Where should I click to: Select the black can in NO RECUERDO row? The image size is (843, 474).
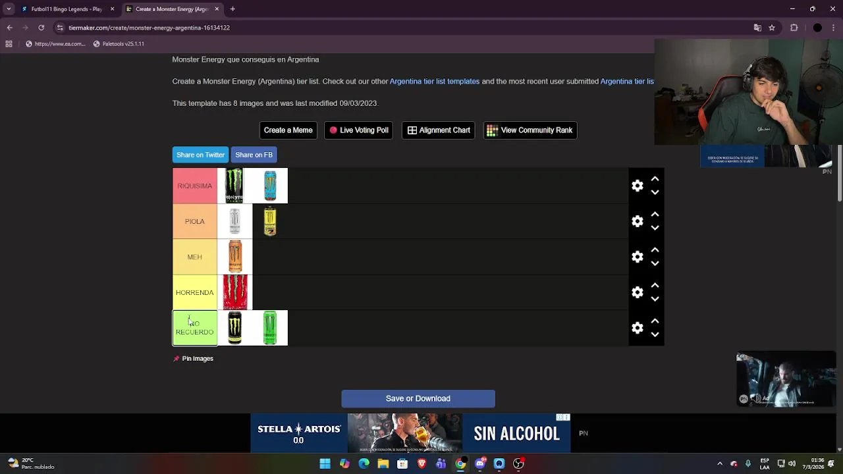tap(234, 328)
